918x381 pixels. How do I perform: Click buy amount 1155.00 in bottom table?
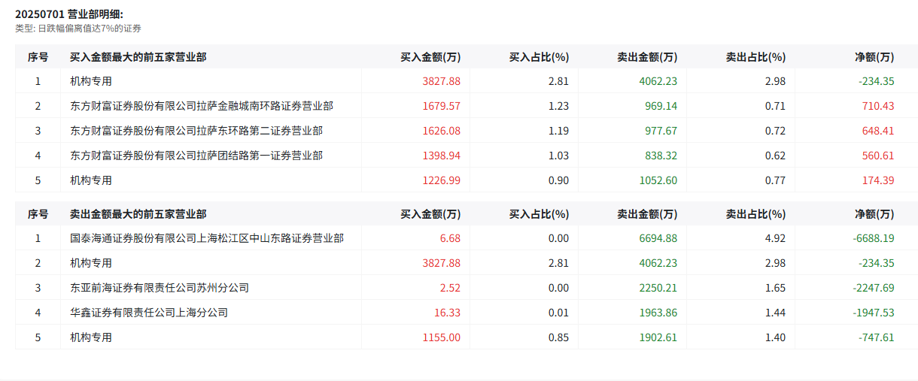click(x=442, y=337)
